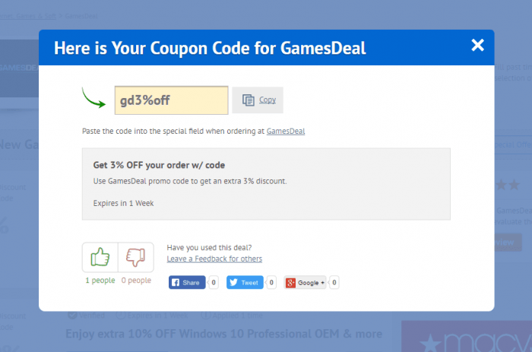Viewport: 532px width, 352px height.
Task: Click the Copy link text
Action: pyautogui.click(x=268, y=100)
